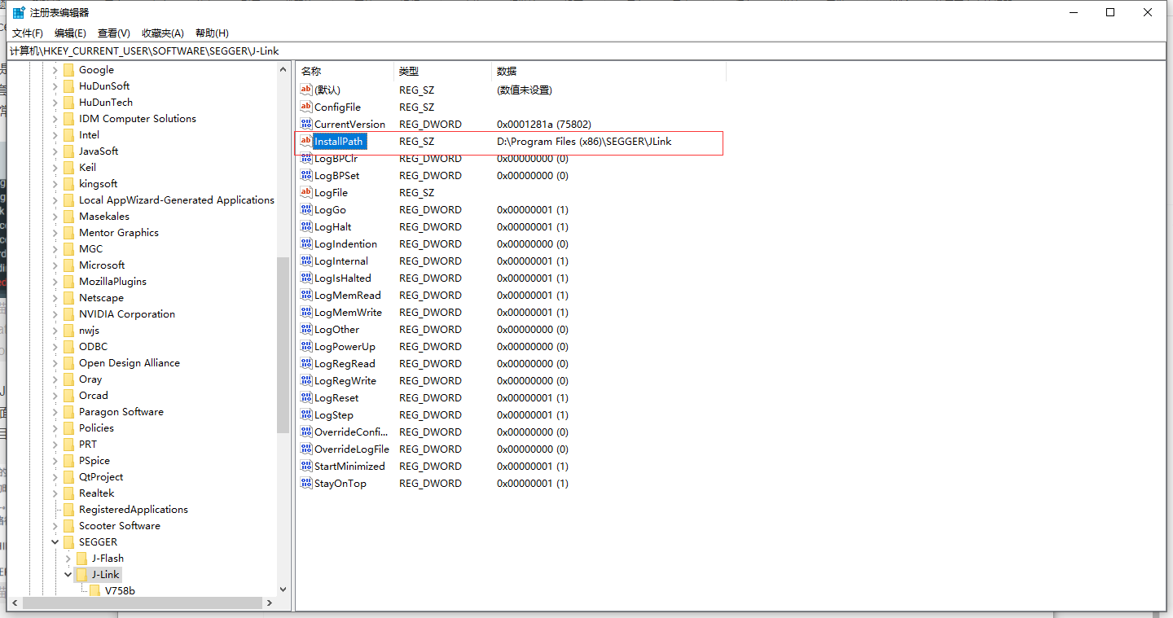Image resolution: width=1173 pixels, height=618 pixels.
Task: Select the Local AppWizard-Generated Applications key
Action: (x=177, y=199)
